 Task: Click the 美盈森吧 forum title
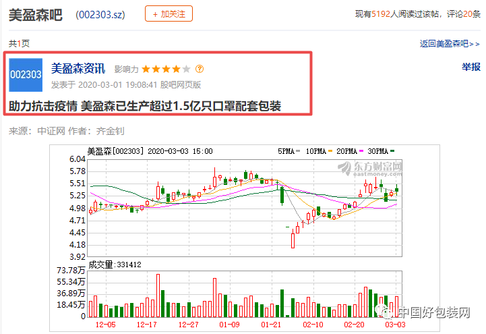[36, 15]
